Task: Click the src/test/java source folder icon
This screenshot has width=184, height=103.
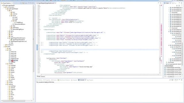Action: coord(6,45)
